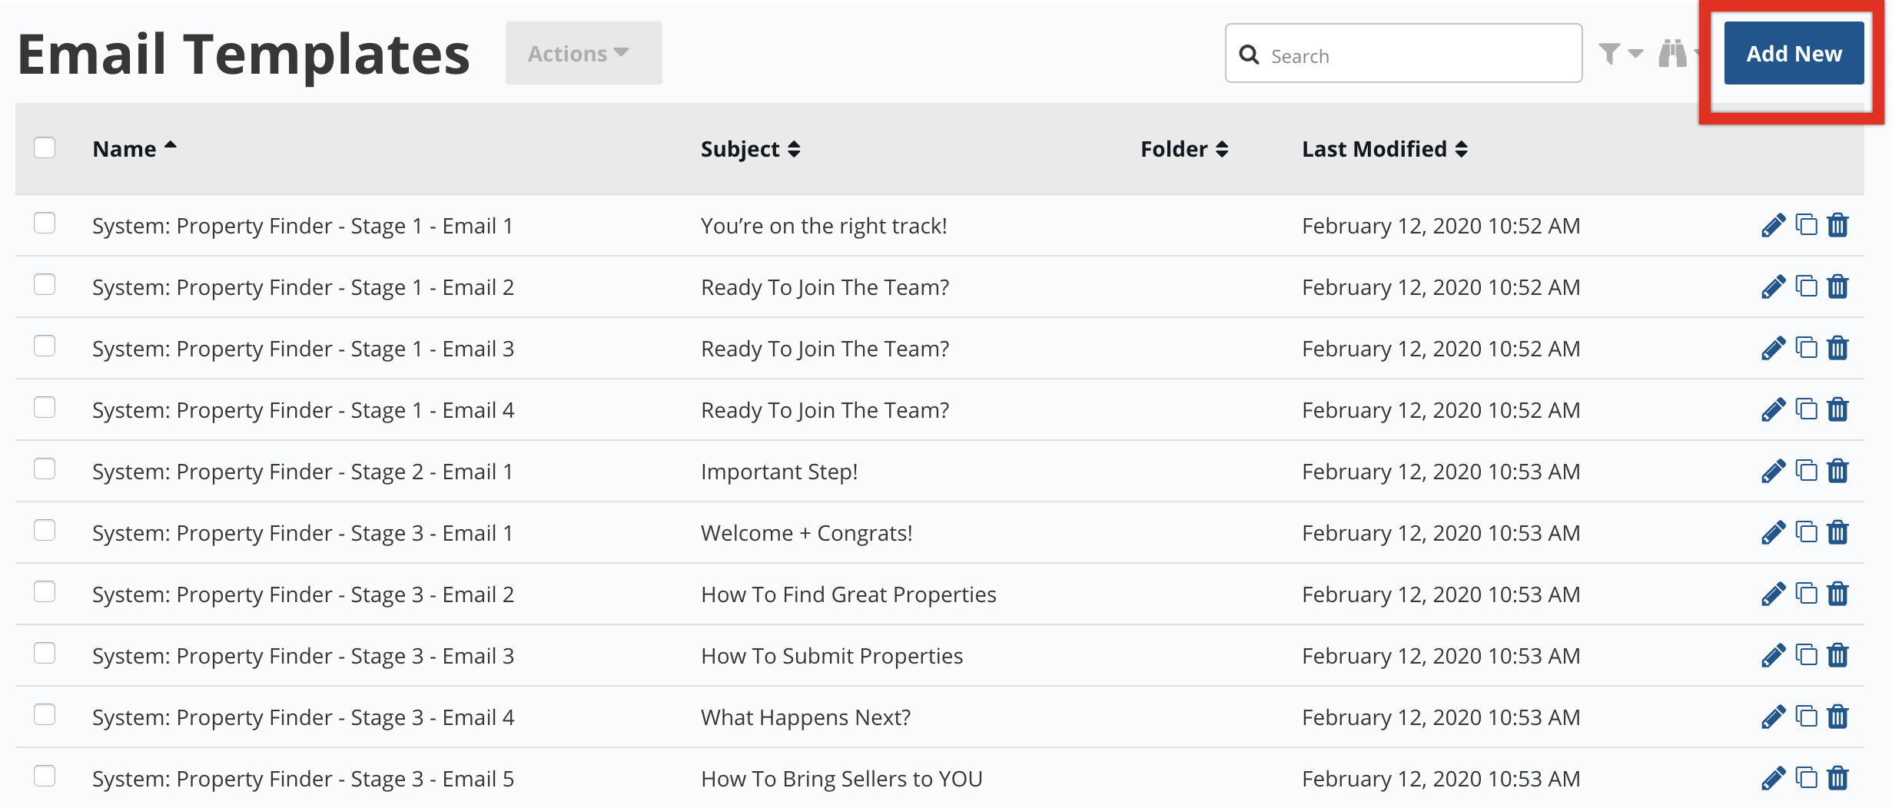Sort the table by Folder
1892x808 pixels.
(1184, 149)
